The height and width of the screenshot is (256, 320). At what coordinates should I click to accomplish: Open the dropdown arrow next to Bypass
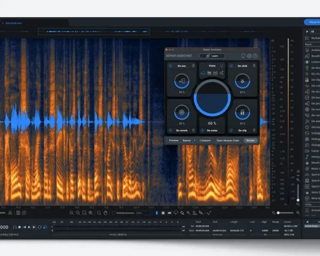(195, 140)
